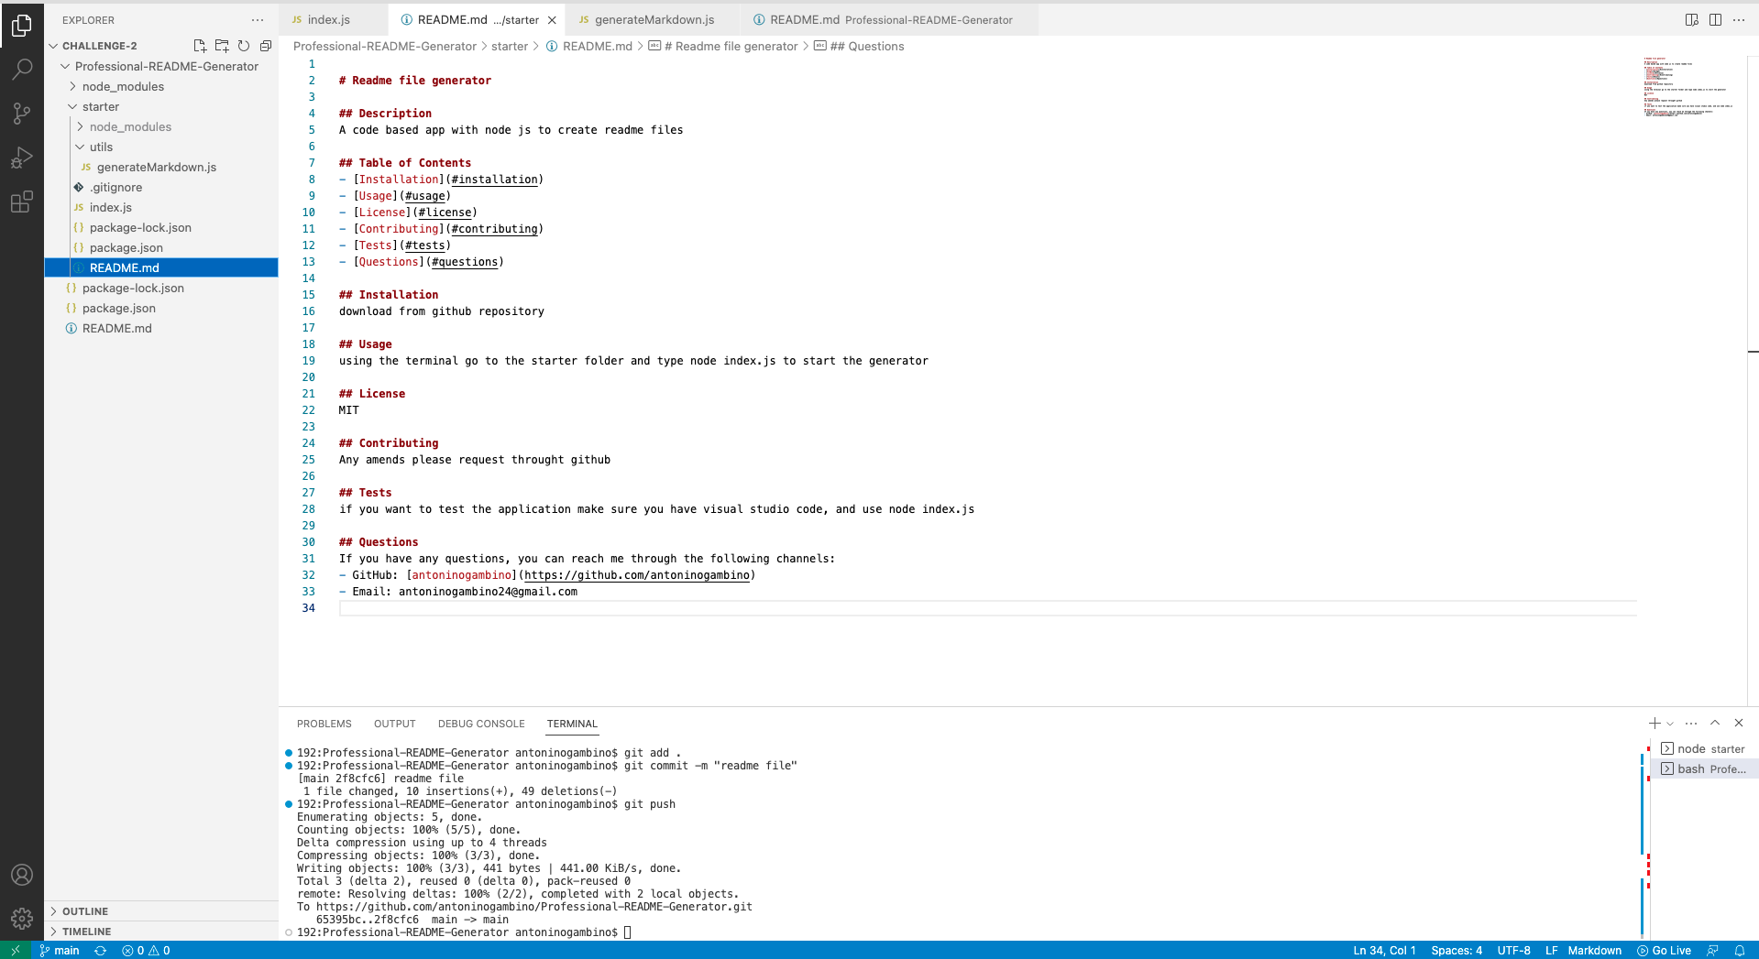The width and height of the screenshot is (1759, 959).
Task: Switch to the PROBLEMS tab
Action: click(323, 723)
